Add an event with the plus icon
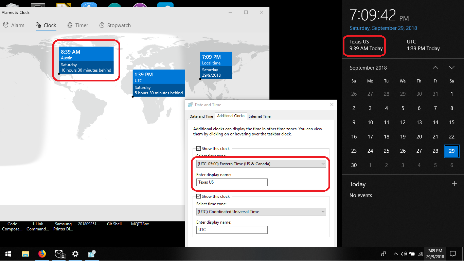 (x=454, y=184)
